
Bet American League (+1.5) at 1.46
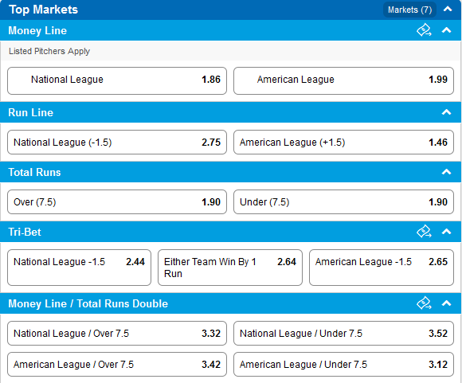[x=343, y=143]
